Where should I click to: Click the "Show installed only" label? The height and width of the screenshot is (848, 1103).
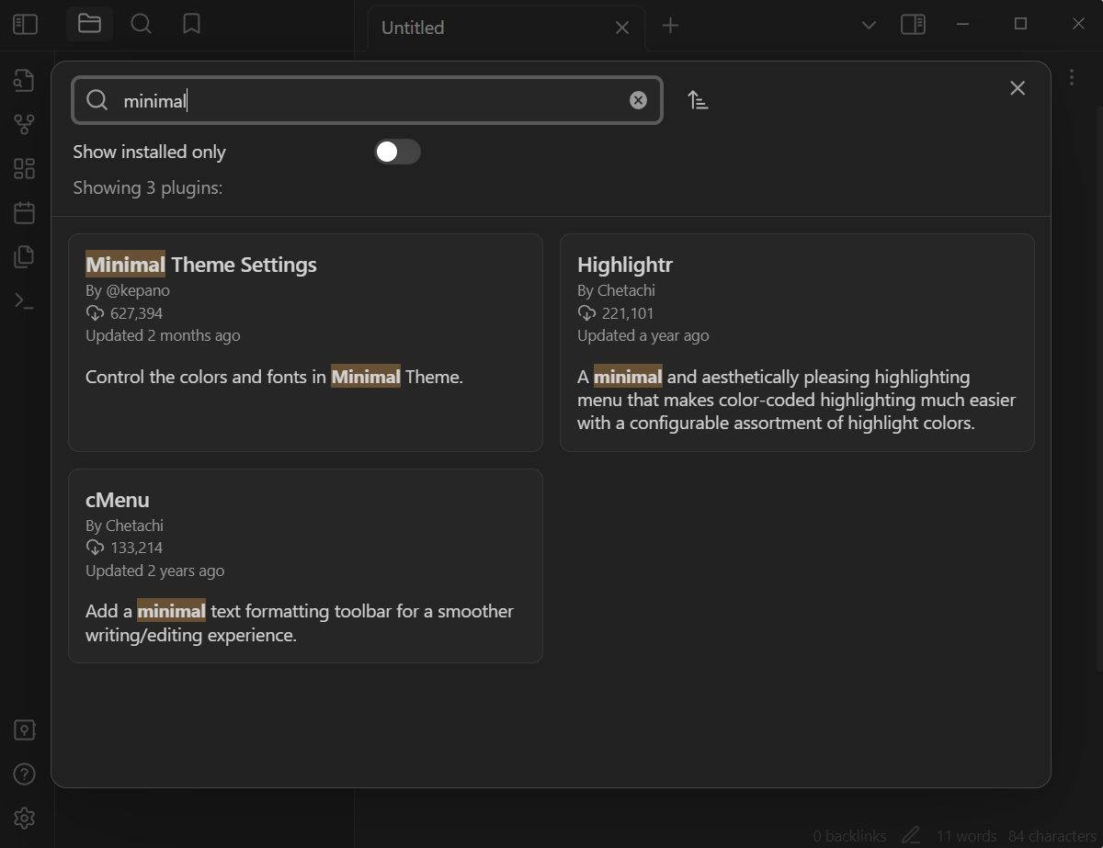(149, 153)
